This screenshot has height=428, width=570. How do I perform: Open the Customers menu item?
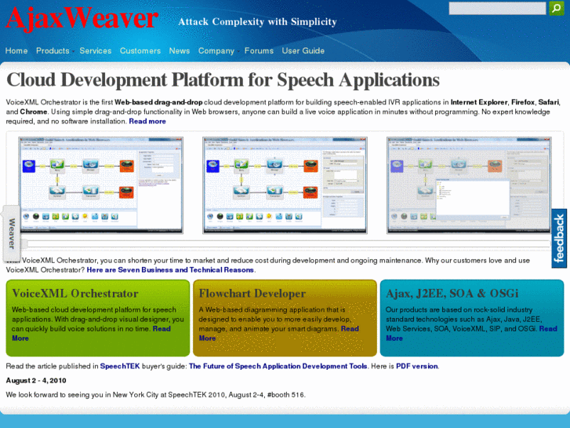click(140, 50)
